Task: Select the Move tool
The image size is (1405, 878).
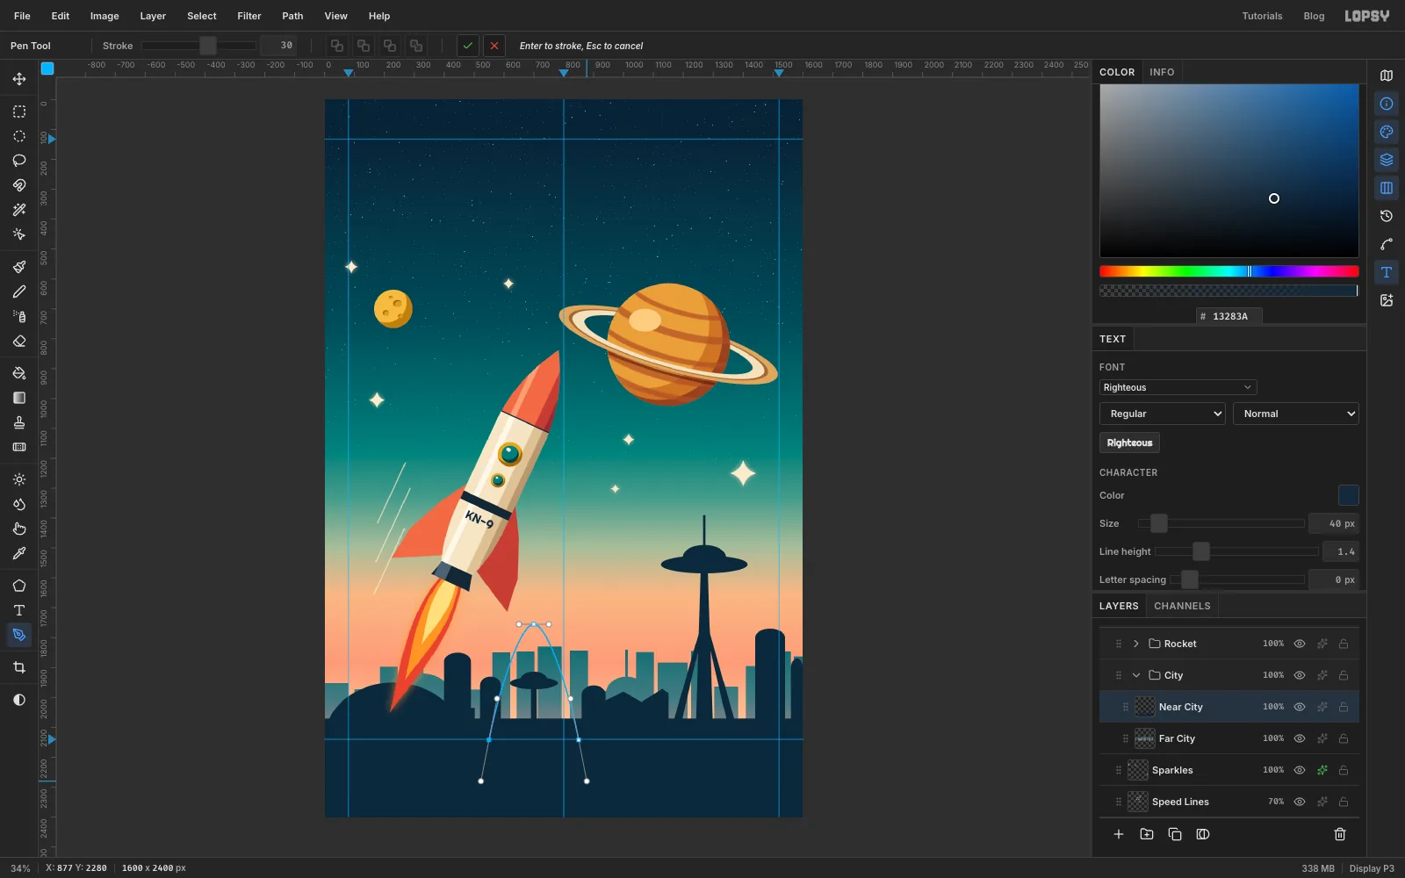Action: 19,79
